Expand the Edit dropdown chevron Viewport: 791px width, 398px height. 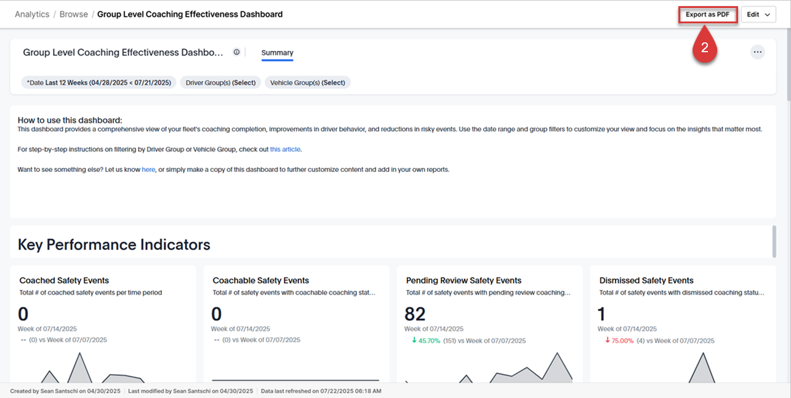(767, 14)
